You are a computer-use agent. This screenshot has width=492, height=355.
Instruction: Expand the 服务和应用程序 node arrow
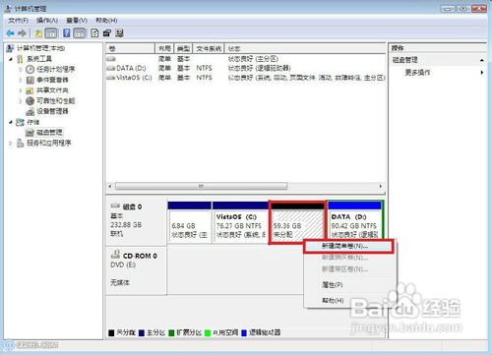click(11, 144)
